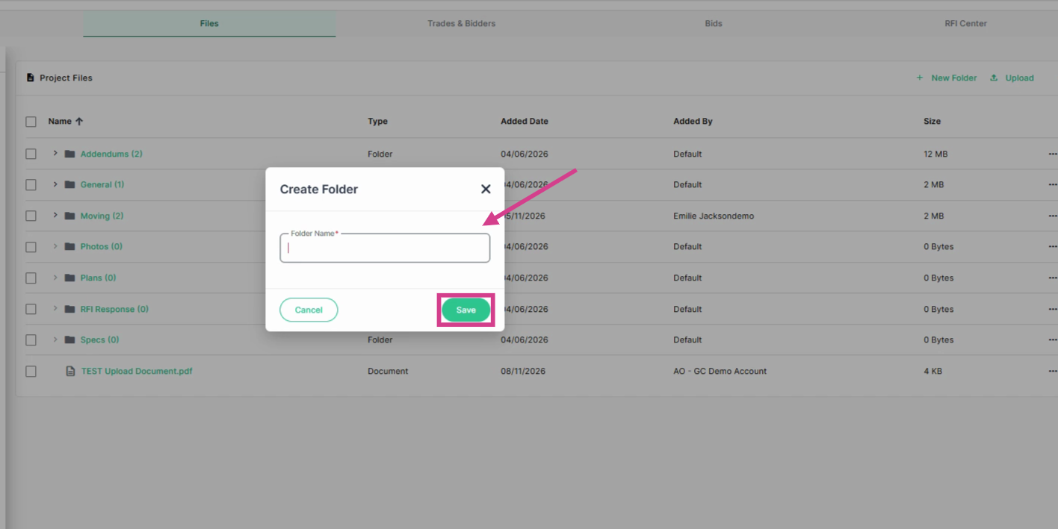
Task: Check the Moving (2) row checkbox
Action: click(x=31, y=216)
